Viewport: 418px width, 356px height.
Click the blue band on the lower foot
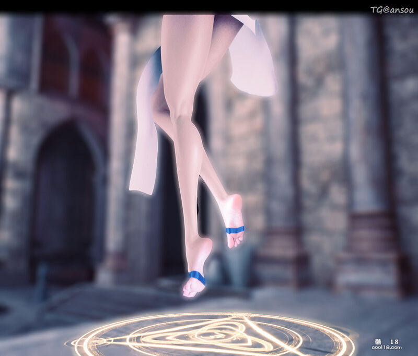pos(197,277)
